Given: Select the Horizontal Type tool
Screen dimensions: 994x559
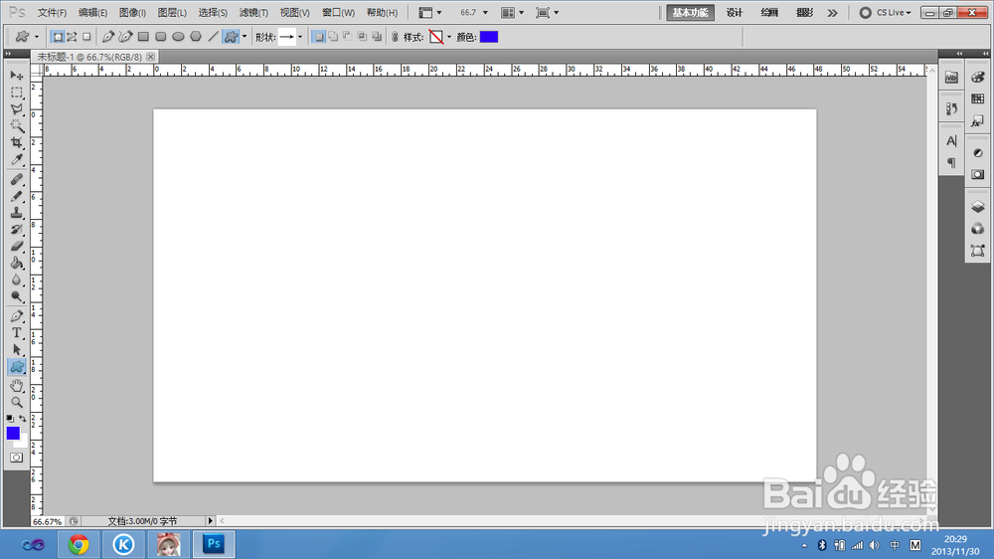Looking at the screenshot, I should (17, 332).
